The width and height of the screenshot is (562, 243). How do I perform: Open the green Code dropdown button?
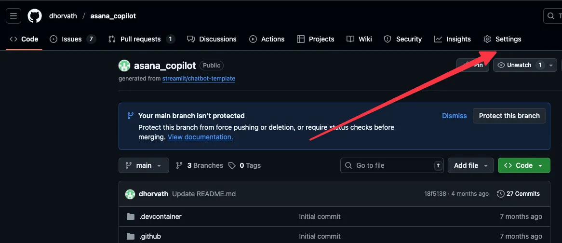pyautogui.click(x=524, y=165)
